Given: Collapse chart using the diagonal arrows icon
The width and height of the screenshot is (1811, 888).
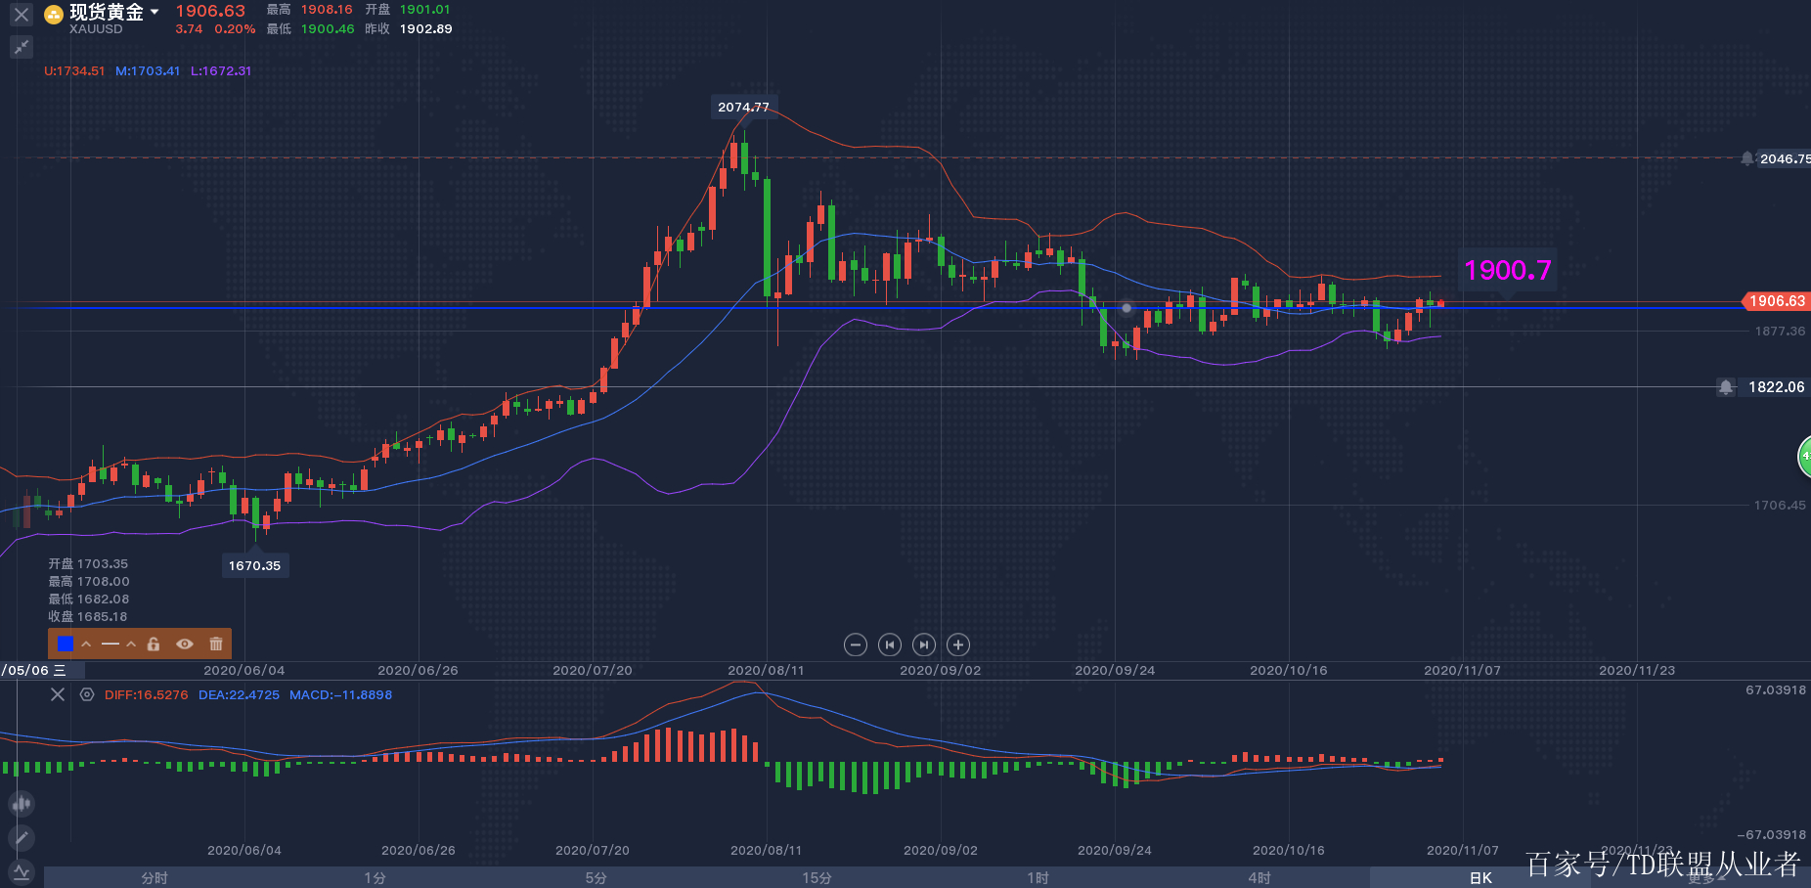Looking at the screenshot, I should click(21, 46).
